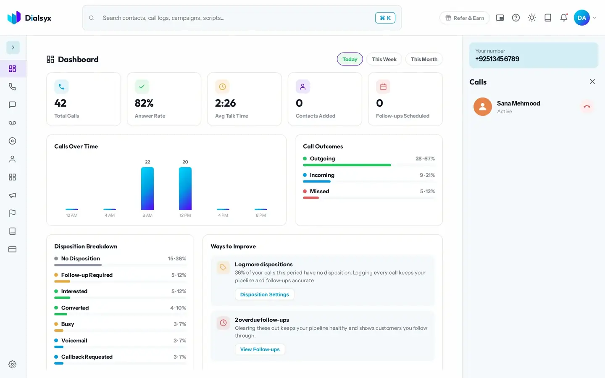Open the Recordings disc icon in the sidebar
This screenshot has width=605, height=378.
(x=13, y=141)
